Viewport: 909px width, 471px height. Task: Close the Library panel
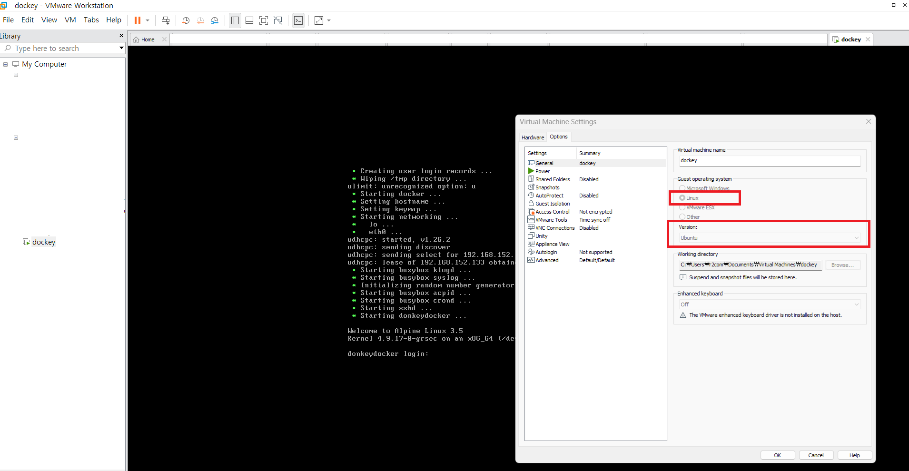[x=121, y=36]
